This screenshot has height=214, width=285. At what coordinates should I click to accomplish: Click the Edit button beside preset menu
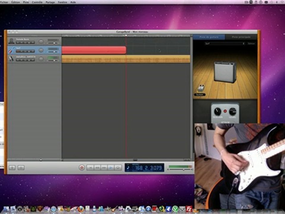251,43
